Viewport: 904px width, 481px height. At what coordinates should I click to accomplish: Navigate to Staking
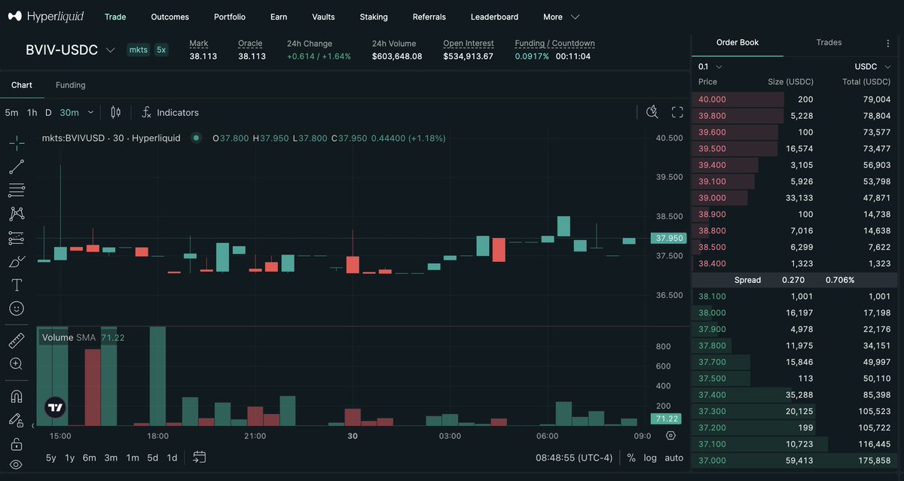coord(374,17)
